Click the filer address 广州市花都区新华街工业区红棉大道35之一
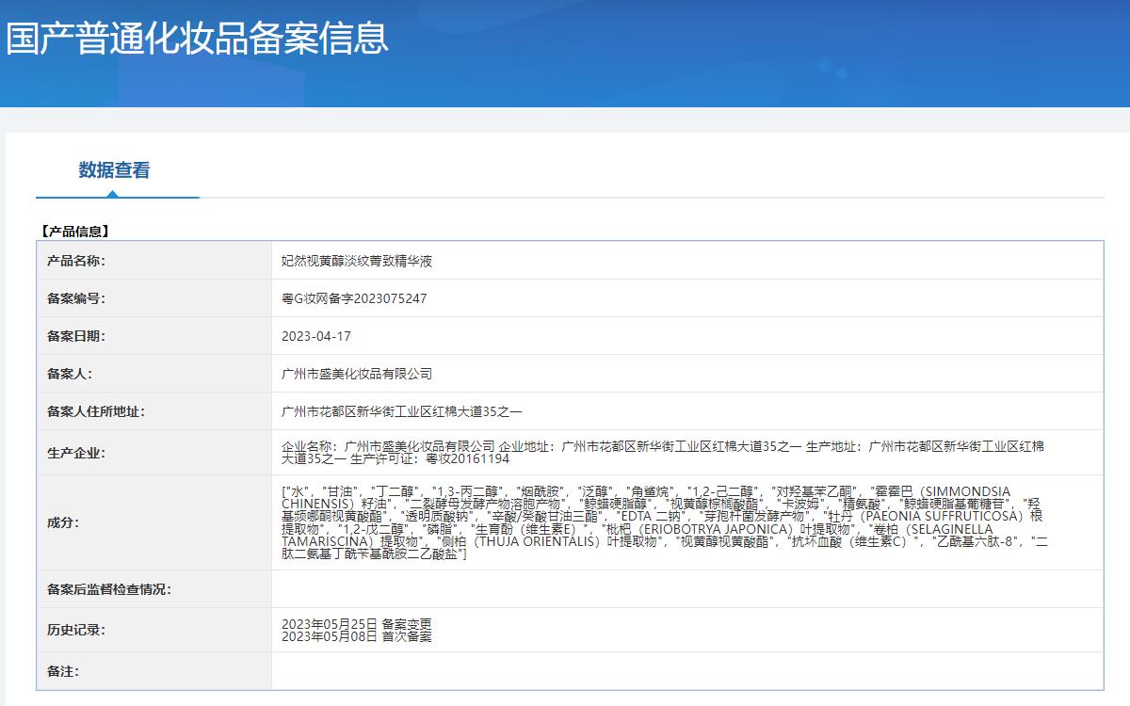Screen dimensions: 1130x706 point(401,411)
